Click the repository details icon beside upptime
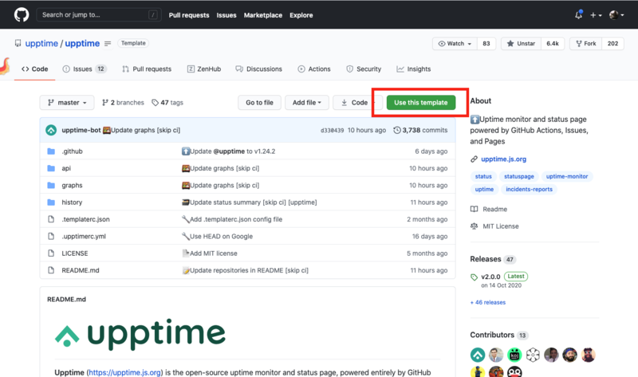Viewport: 638px width, 377px height. (x=108, y=44)
